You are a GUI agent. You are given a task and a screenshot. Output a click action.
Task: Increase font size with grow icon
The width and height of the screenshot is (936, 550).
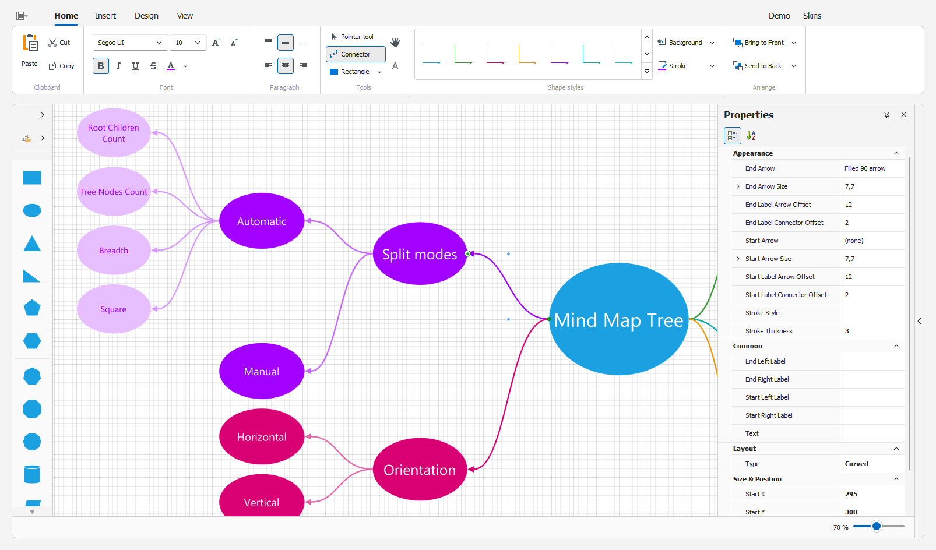[216, 43]
